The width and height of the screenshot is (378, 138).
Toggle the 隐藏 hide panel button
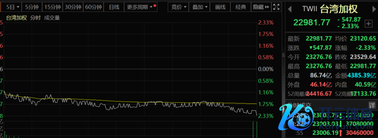(x=261, y=7)
